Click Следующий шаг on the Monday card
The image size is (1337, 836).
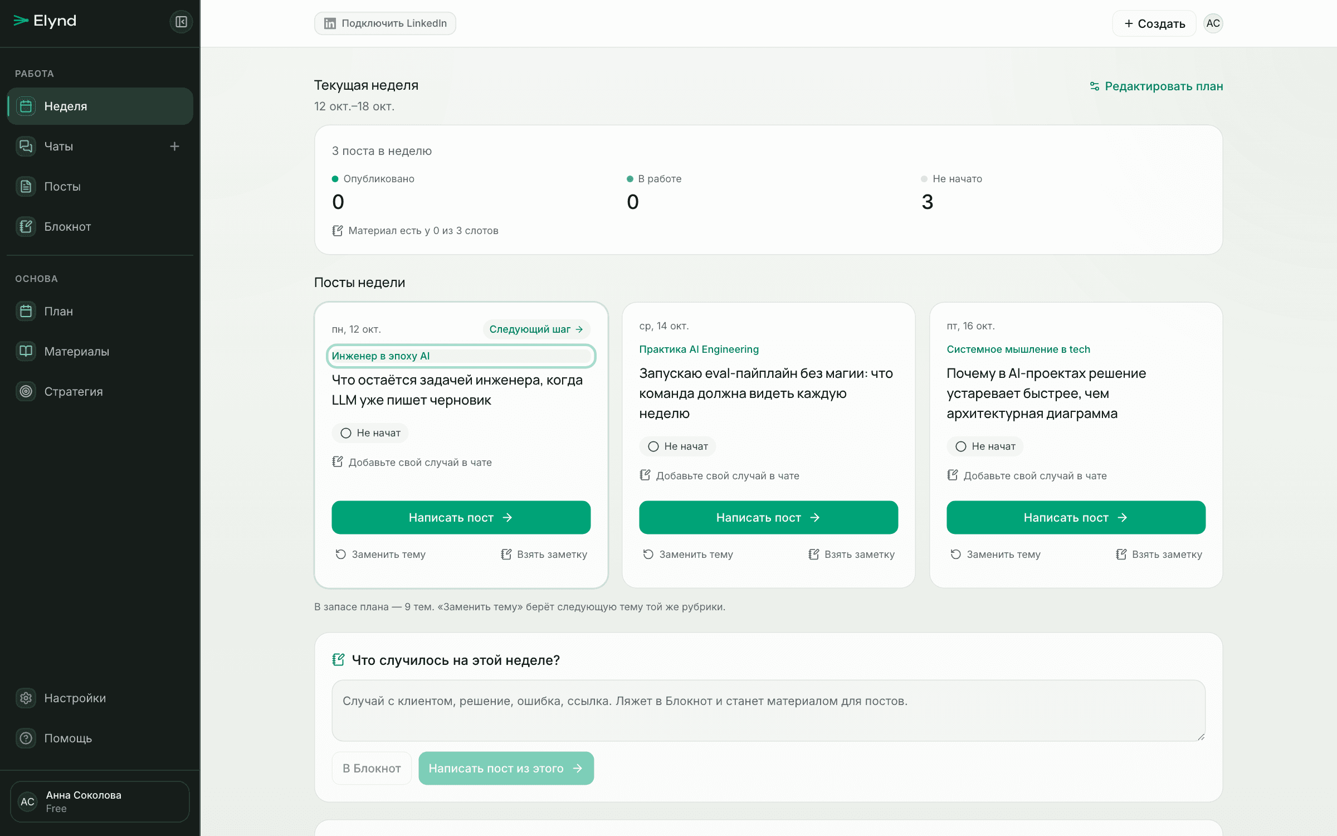point(536,329)
